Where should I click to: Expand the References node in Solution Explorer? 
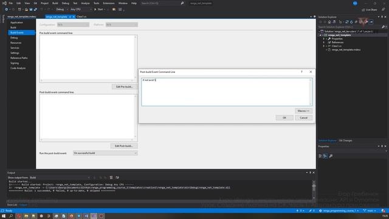(x=324, y=43)
